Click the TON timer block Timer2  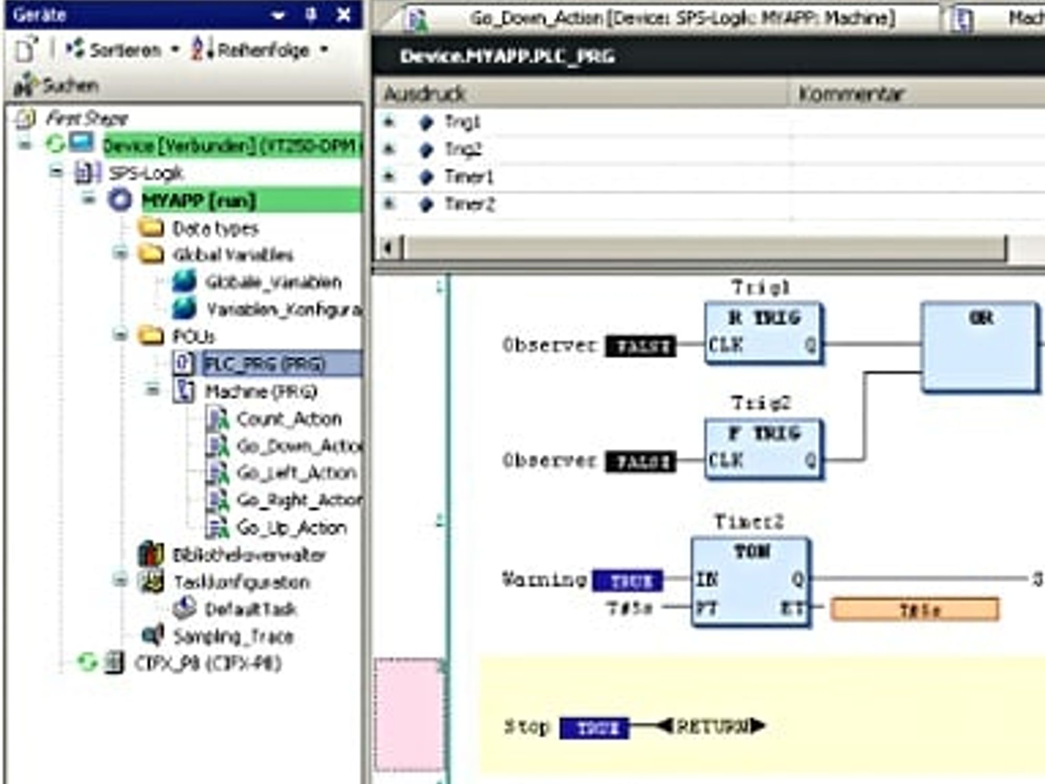coord(751,582)
